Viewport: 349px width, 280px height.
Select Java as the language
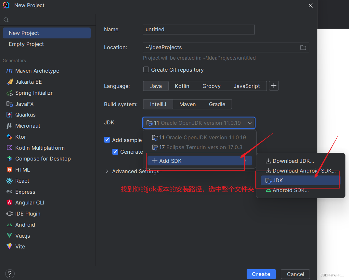coord(156,86)
